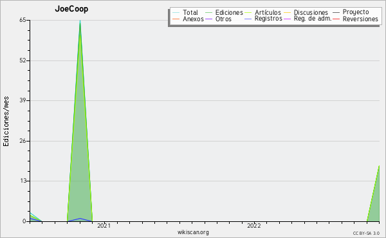Click the Ediciones legend entry
386x238 pixels.
pyautogui.click(x=224, y=12)
